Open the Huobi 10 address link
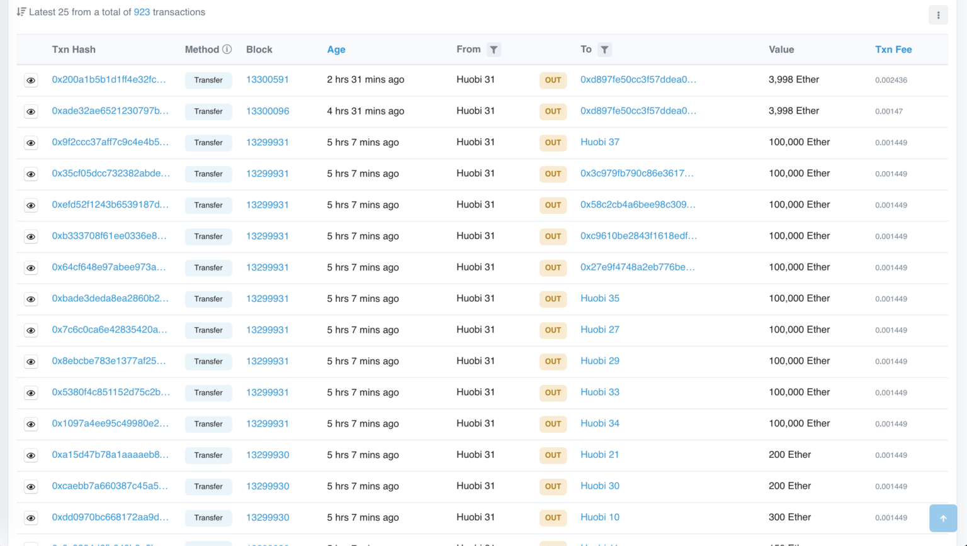The image size is (967, 546). 600,517
